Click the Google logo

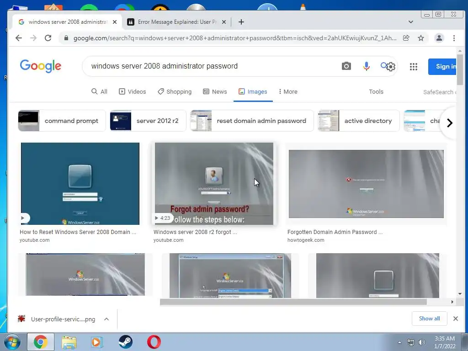pyautogui.click(x=41, y=66)
